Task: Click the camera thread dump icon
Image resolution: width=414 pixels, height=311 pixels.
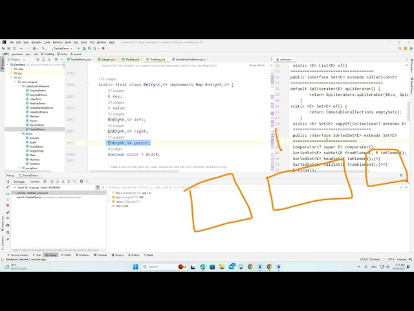Action: (8, 225)
